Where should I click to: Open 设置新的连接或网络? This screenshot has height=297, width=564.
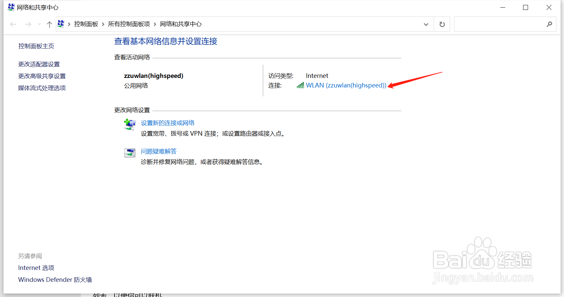tap(168, 122)
